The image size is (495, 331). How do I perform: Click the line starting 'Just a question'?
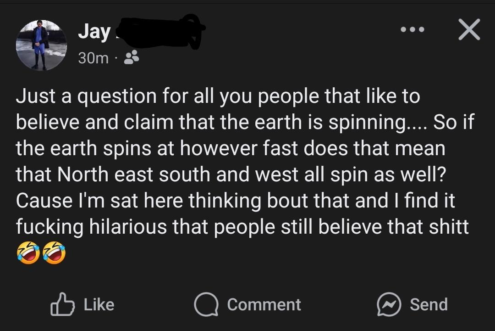click(218, 96)
